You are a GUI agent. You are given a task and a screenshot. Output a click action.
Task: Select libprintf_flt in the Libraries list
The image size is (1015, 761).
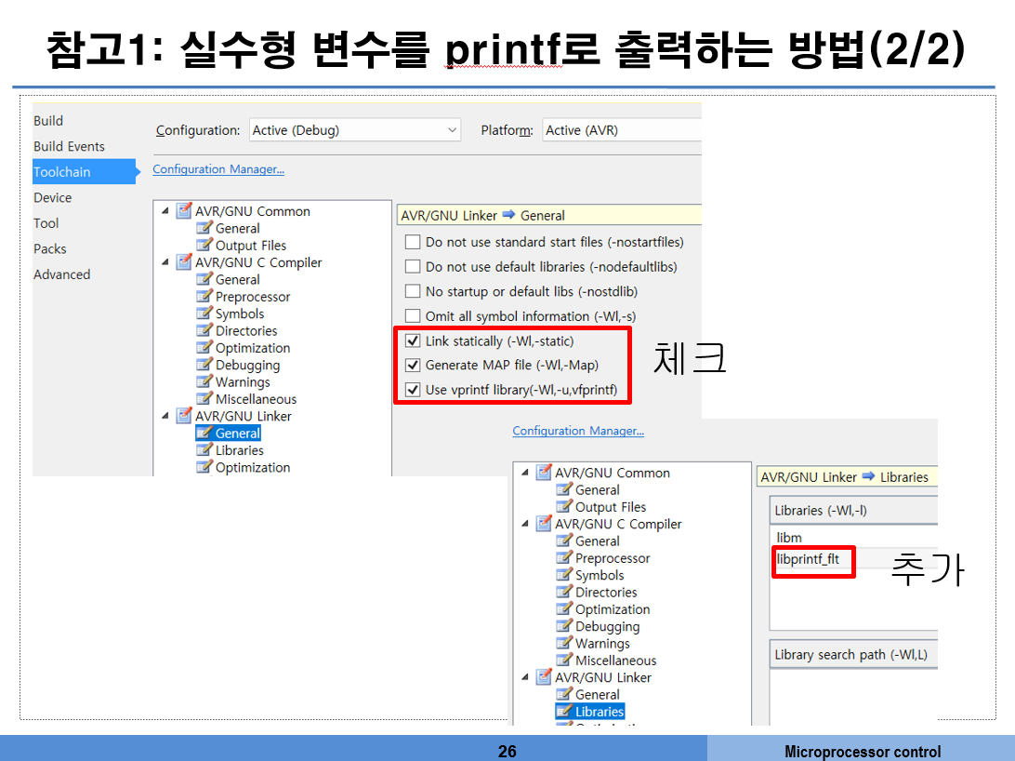pos(808,559)
